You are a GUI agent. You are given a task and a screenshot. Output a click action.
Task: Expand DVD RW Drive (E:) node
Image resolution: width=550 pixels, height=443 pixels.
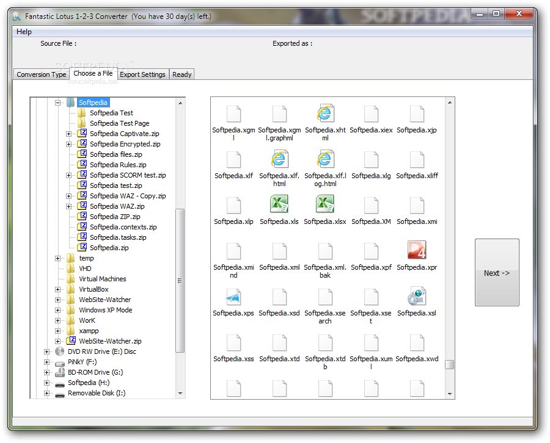coord(46,351)
